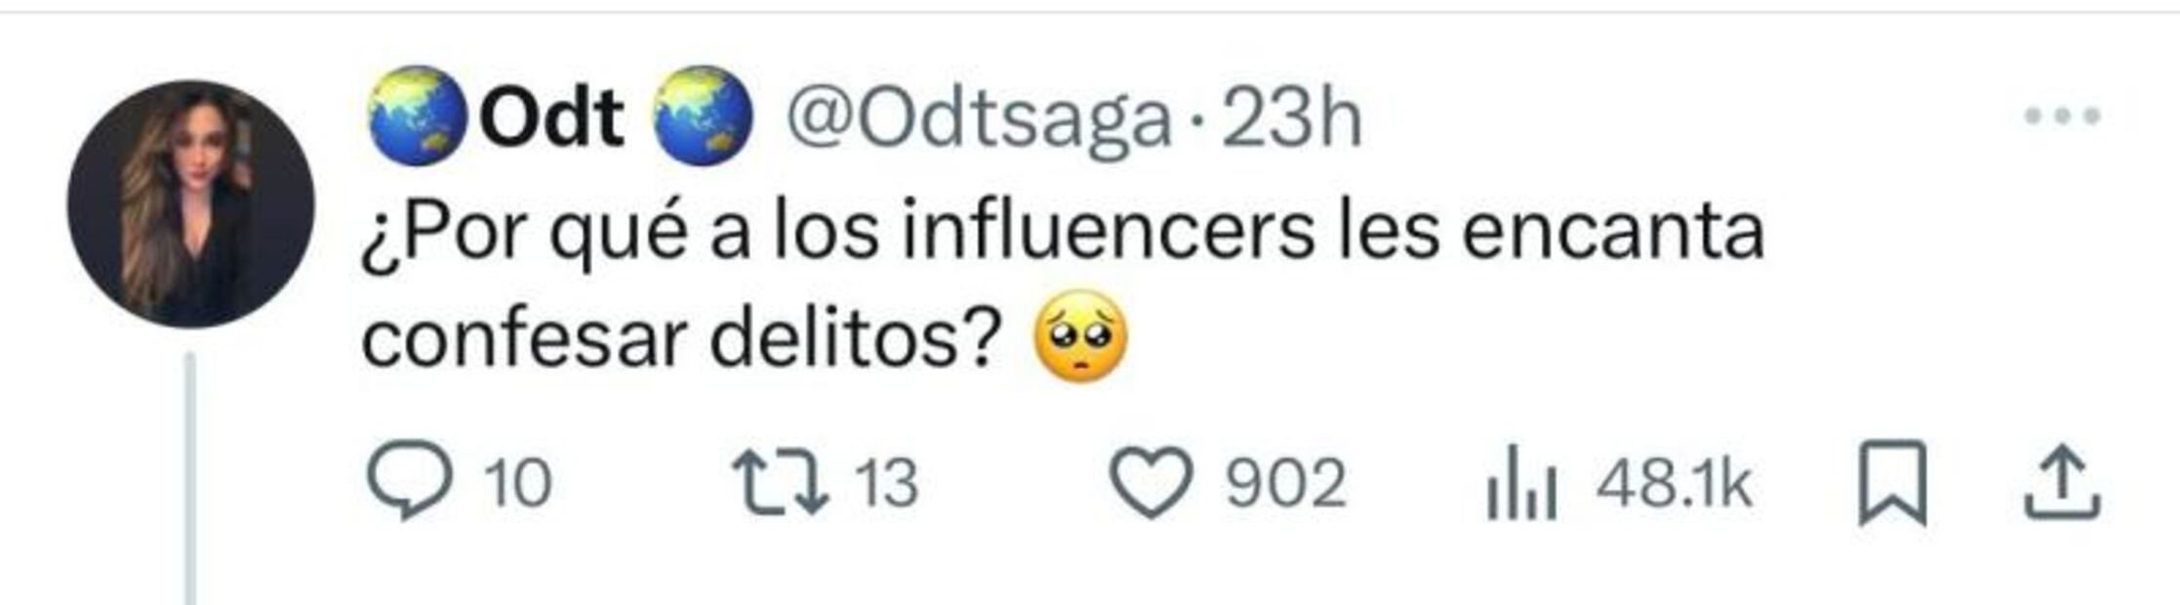Open the @Odtsaga handle link
The image size is (2180, 605).
(x=978, y=118)
